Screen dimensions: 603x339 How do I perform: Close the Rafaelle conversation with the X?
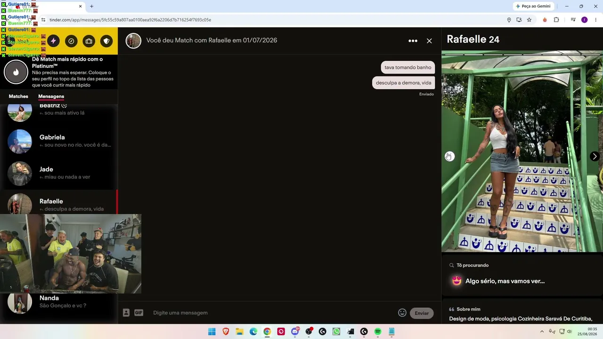[429, 41]
